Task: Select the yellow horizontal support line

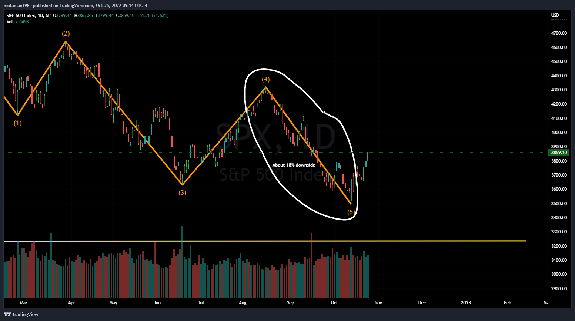Action: coord(265,241)
